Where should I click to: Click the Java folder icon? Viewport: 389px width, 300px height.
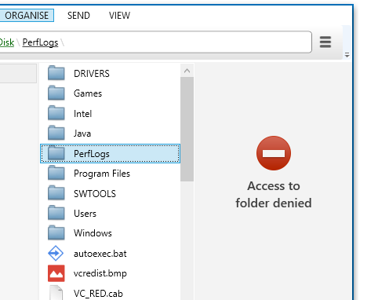pyautogui.click(x=56, y=133)
